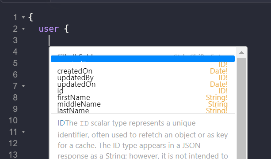Click the suggestions popup scrollbar track
Screen dimensions: 271x159
point(241,108)
